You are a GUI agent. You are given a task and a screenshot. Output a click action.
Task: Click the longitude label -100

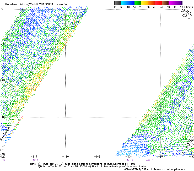pyautogui.click(x=129, y=157)
